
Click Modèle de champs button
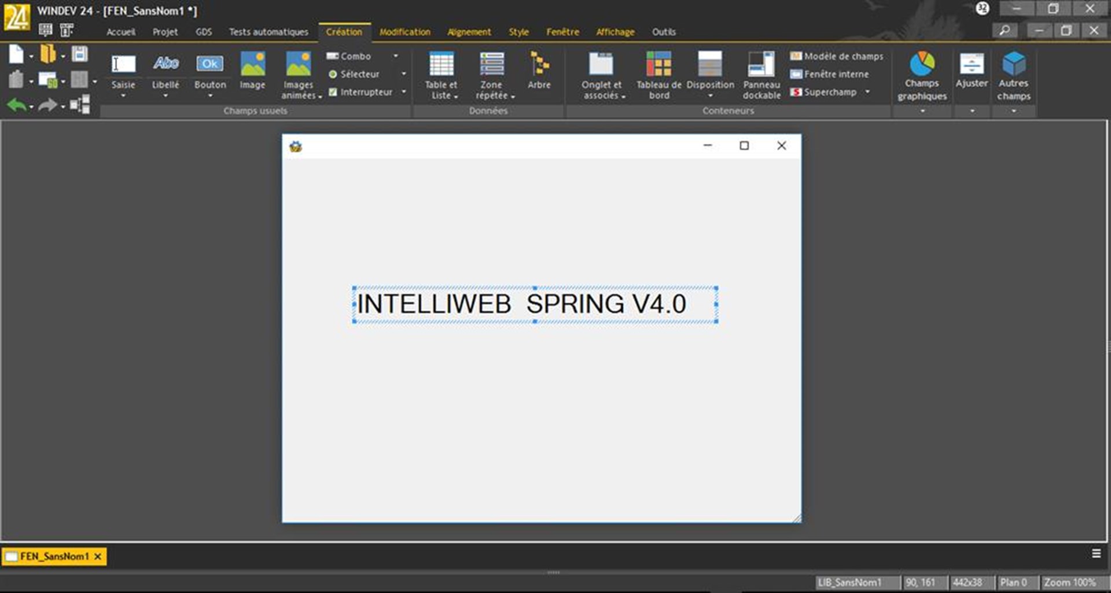(837, 56)
